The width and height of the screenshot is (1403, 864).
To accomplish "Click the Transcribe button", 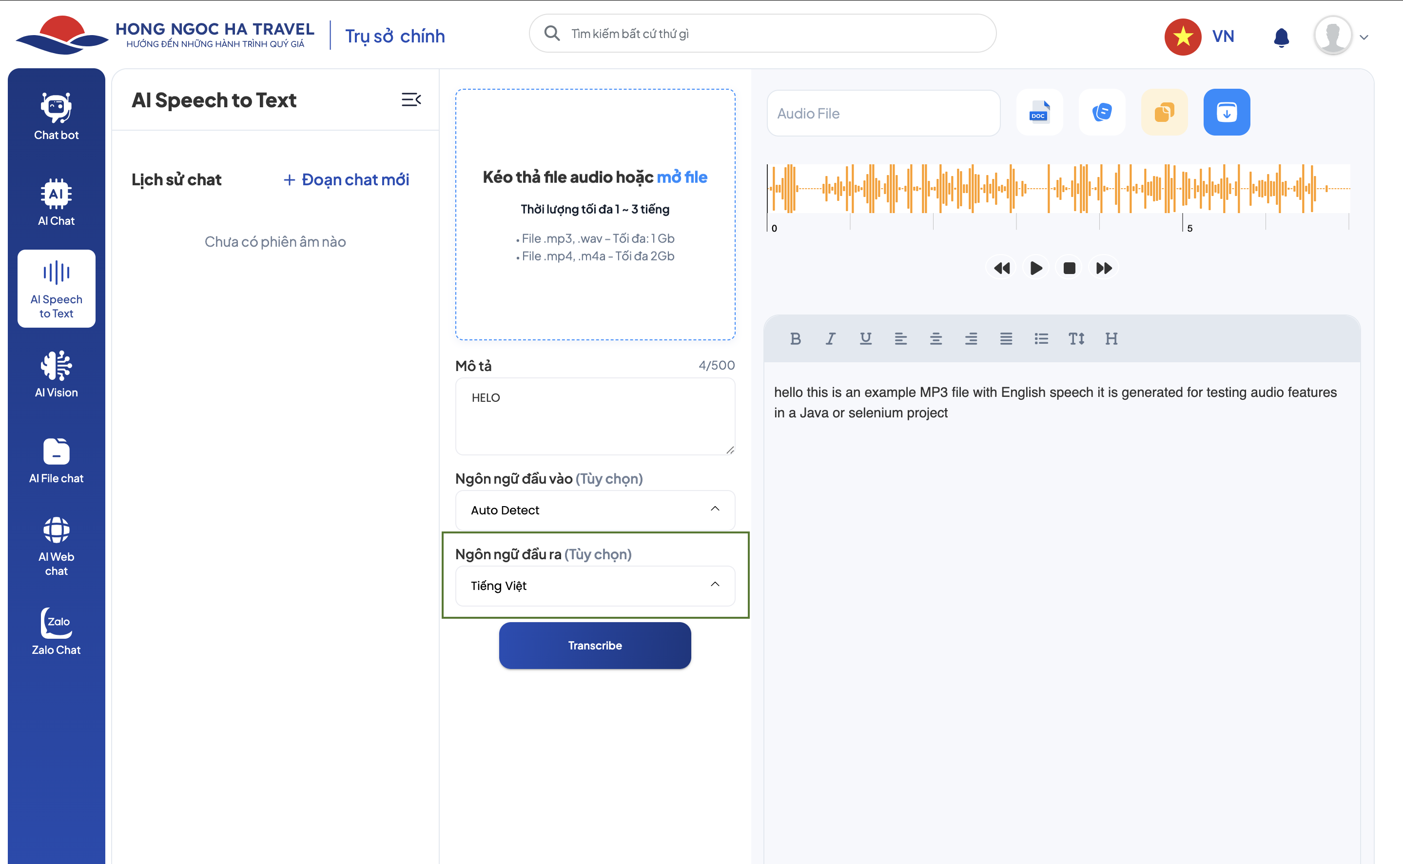I will (x=595, y=645).
